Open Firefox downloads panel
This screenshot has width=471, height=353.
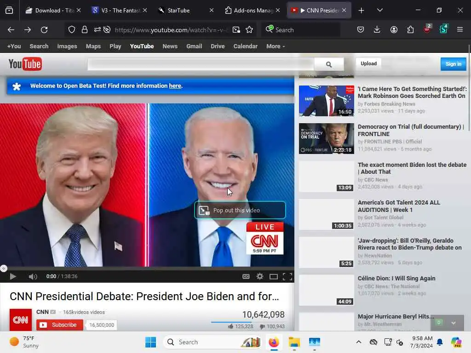pos(377,29)
